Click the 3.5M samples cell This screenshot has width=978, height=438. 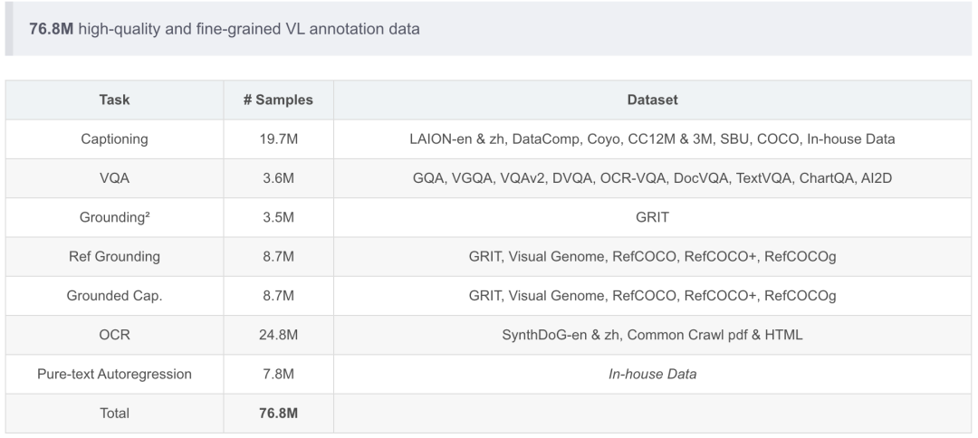click(x=278, y=217)
